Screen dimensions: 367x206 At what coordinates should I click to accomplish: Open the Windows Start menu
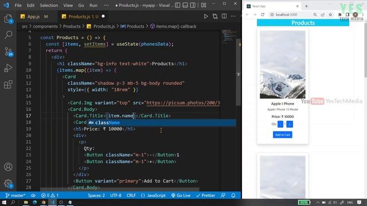(4, 202)
